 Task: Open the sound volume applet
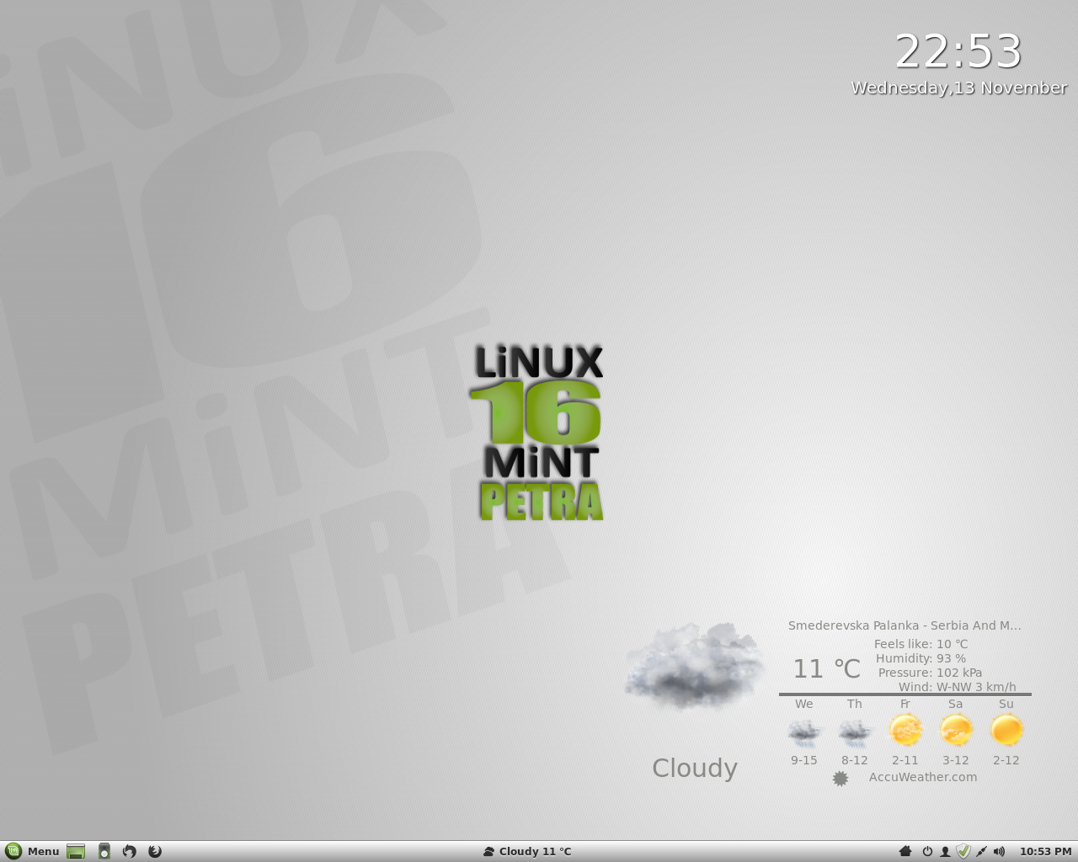tap(1000, 851)
